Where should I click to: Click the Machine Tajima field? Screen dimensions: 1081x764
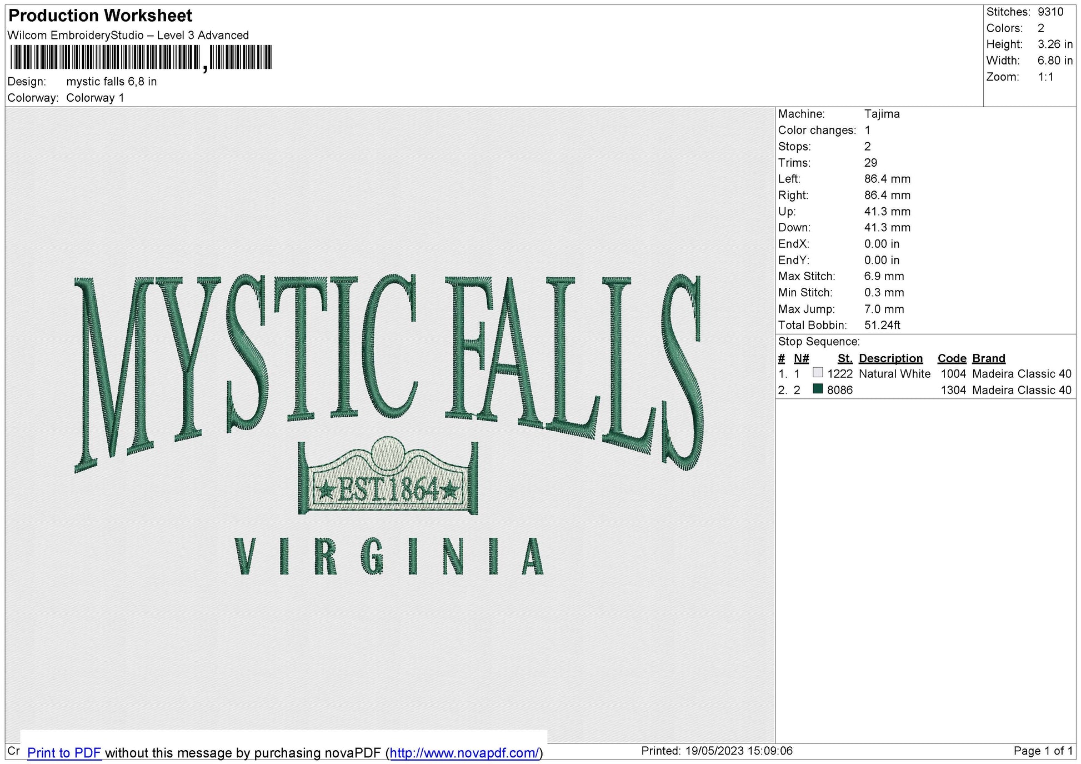(882, 114)
